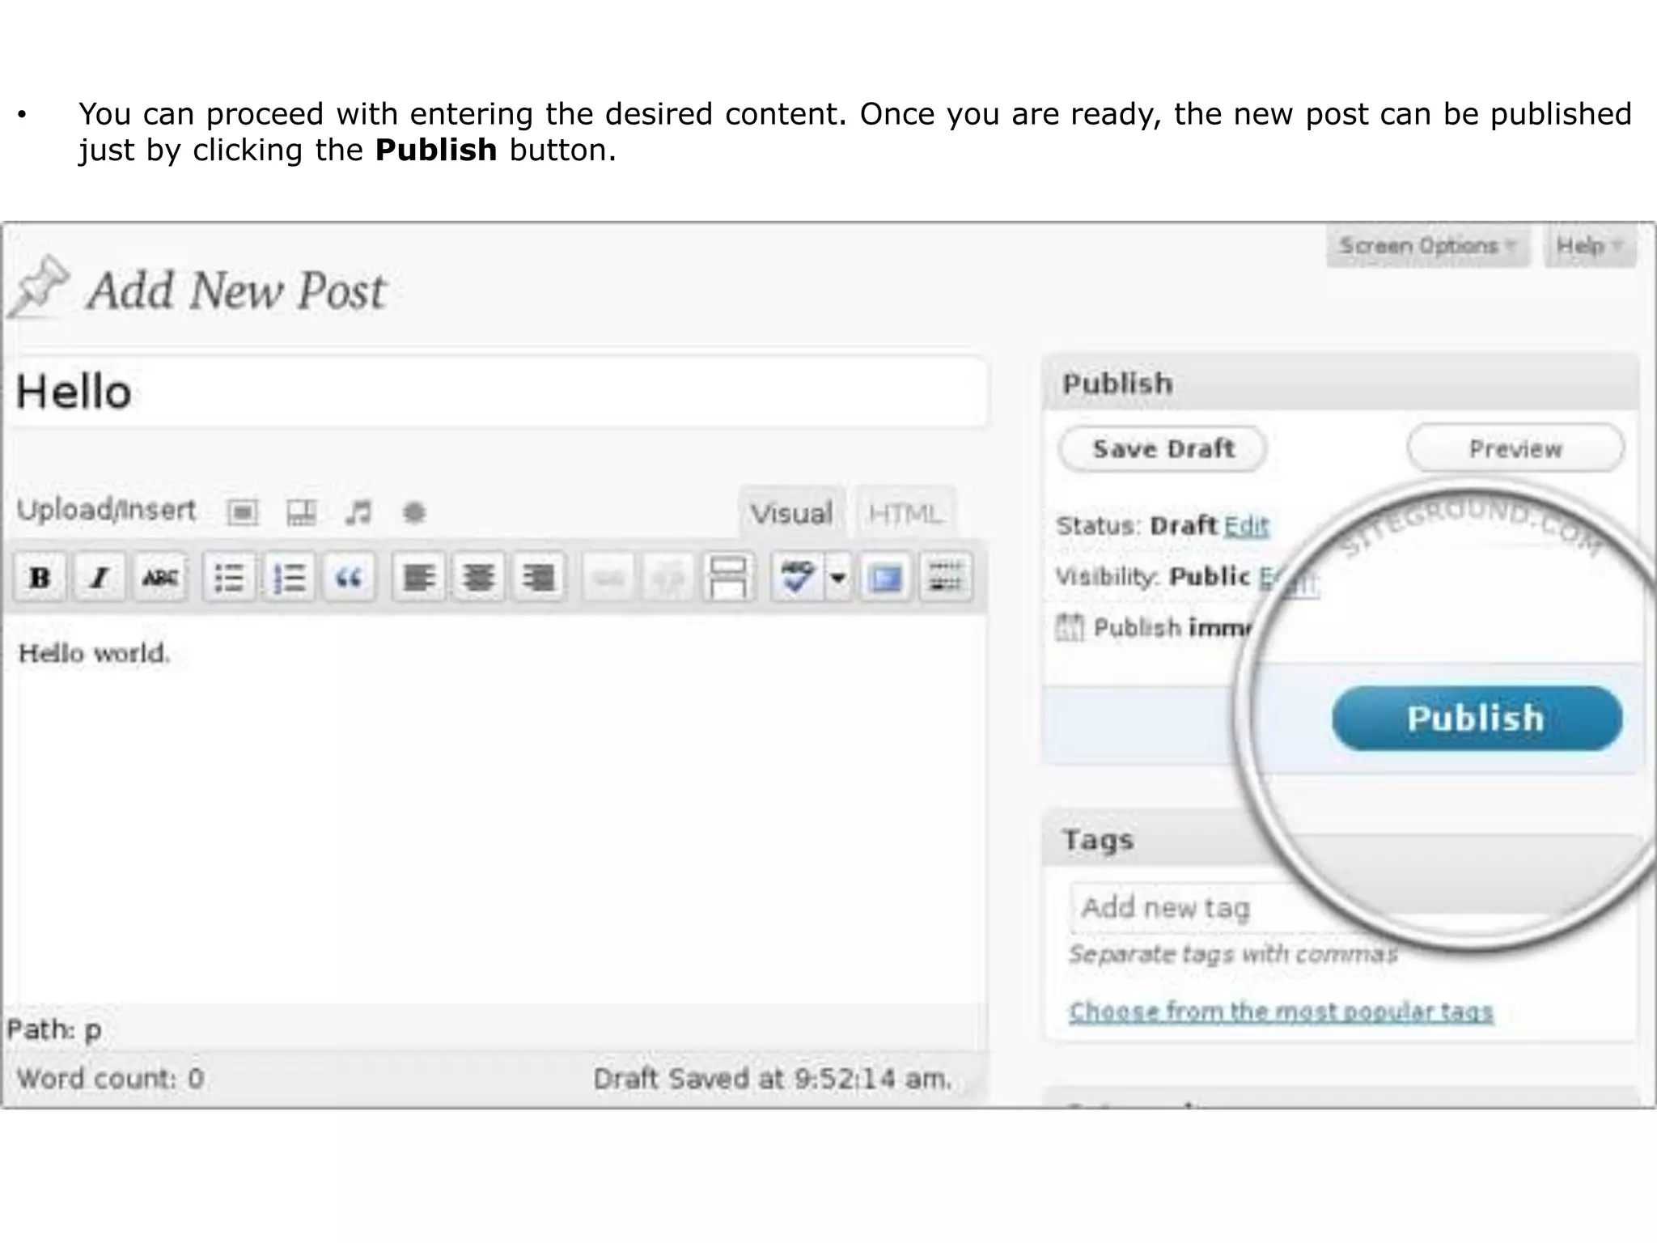Click the Separate tags with commas hint
Screen dimensions: 1657x1243
coord(1233,954)
